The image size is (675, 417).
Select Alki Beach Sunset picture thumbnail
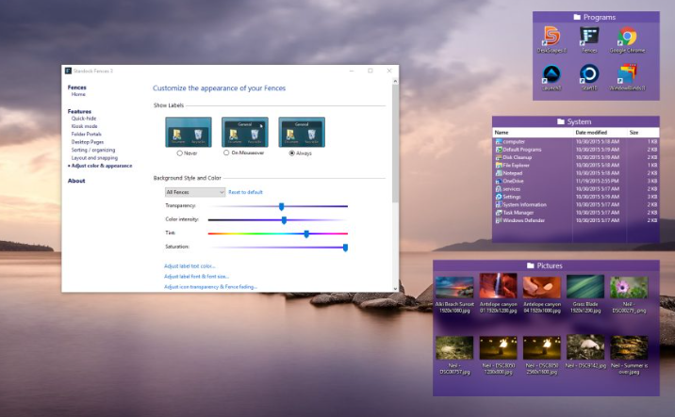pos(454,288)
